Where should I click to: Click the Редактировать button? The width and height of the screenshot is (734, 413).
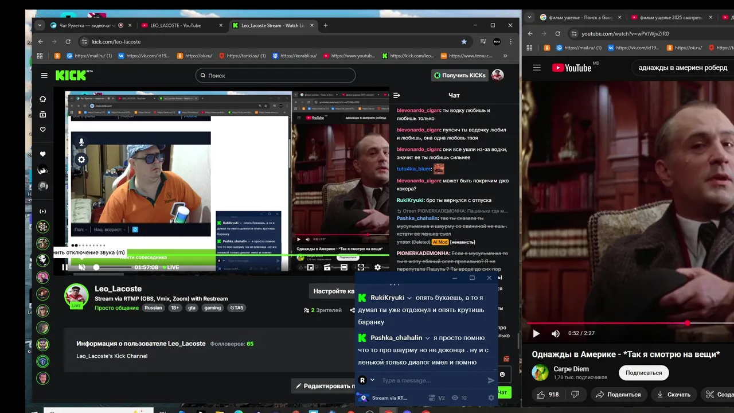pos(323,386)
